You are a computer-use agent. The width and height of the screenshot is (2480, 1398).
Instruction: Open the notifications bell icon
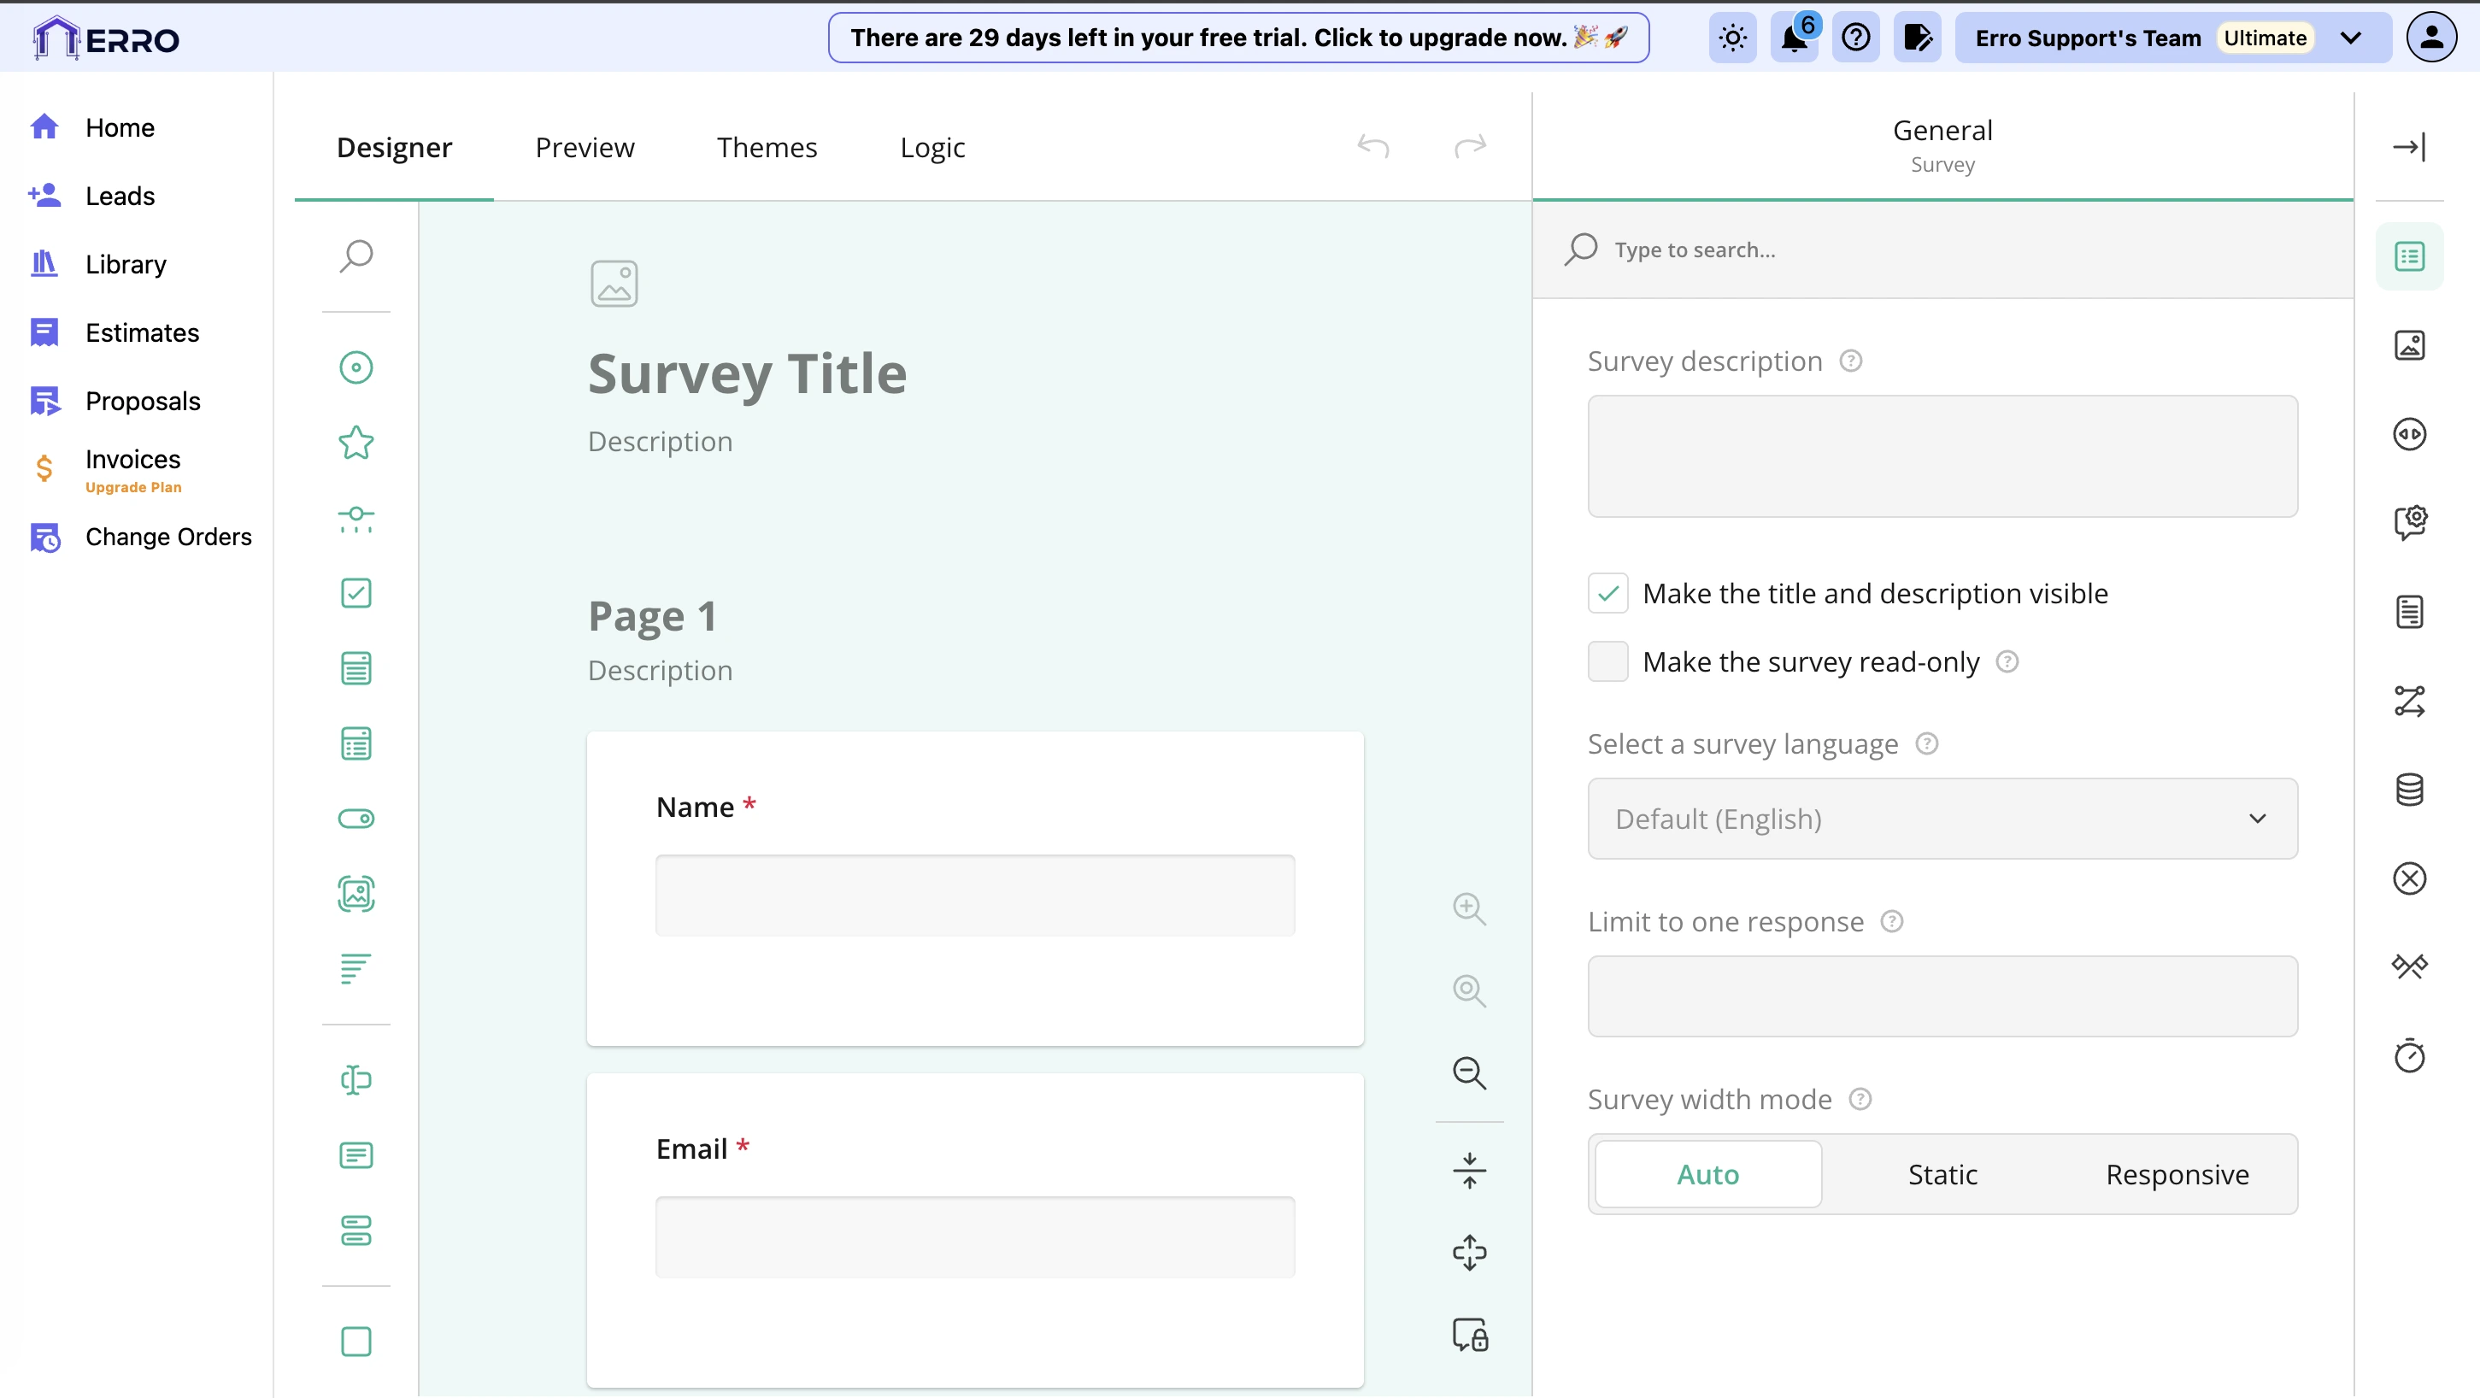(x=1794, y=38)
